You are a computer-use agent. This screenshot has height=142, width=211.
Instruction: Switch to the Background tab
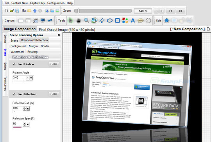pos(18,46)
